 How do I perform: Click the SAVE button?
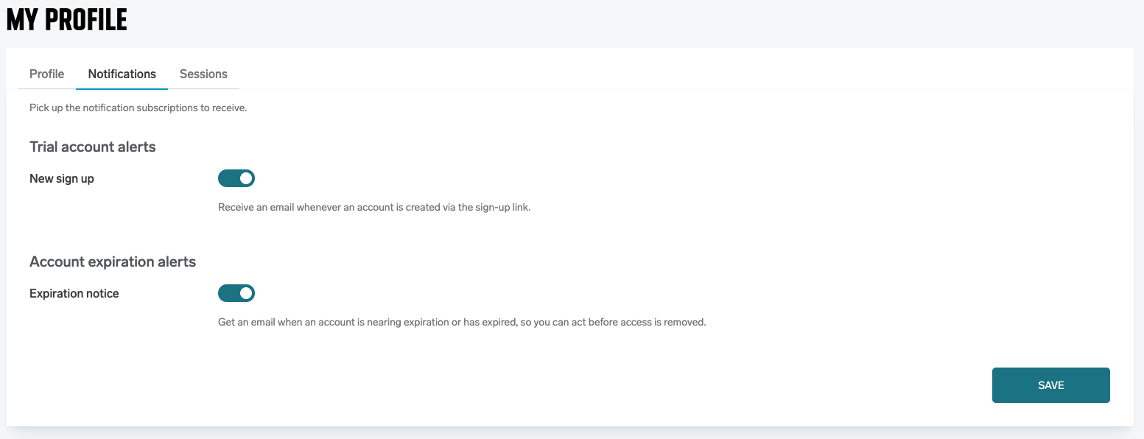tap(1050, 385)
